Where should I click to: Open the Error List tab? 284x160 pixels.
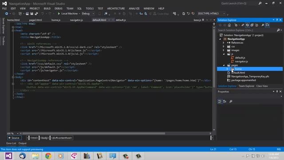pyautogui.click(x=11, y=143)
